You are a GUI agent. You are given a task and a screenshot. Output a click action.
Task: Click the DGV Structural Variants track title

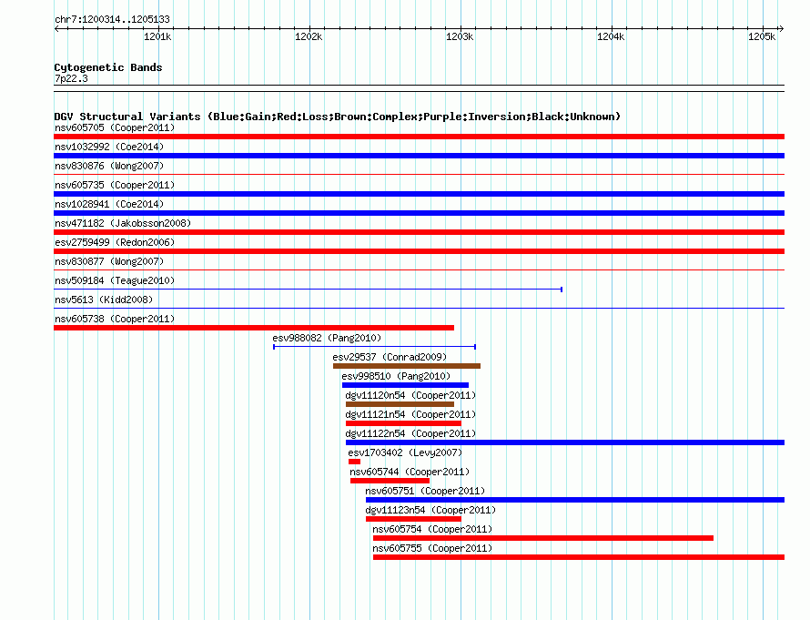click(338, 117)
